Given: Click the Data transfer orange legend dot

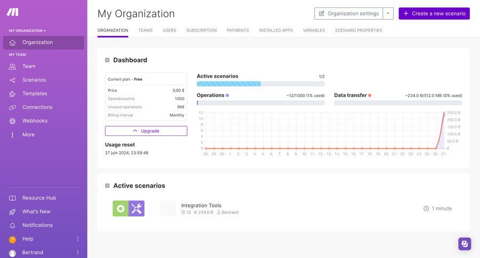Looking at the screenshot, I should tap(370, 95).
